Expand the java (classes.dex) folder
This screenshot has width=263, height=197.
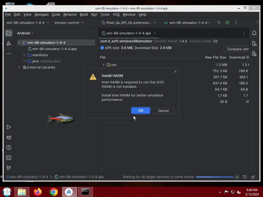(24, 61)
